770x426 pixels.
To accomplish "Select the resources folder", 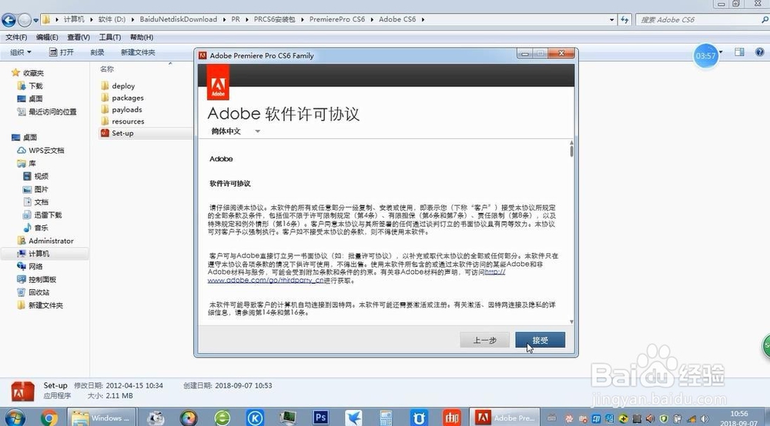I will point(122,121).
